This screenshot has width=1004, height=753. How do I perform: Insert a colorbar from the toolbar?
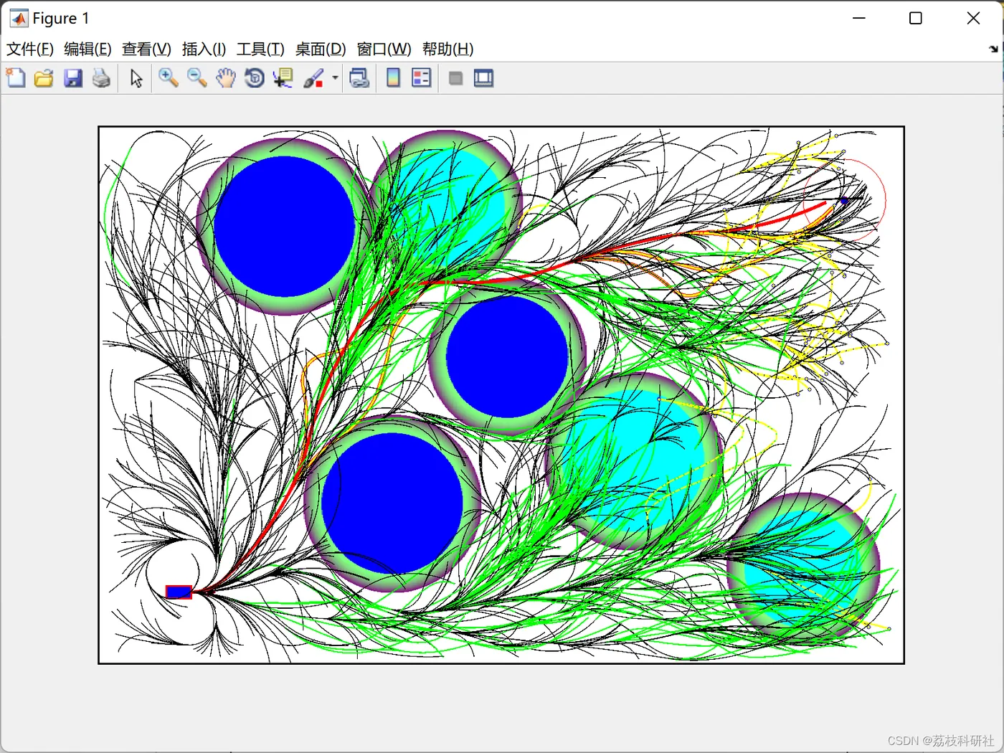pyautogui.click(x=393, y=78)
